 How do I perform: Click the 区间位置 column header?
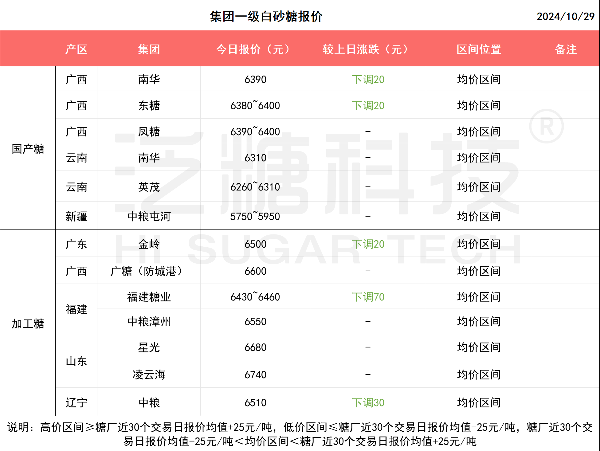coord(479,49)
